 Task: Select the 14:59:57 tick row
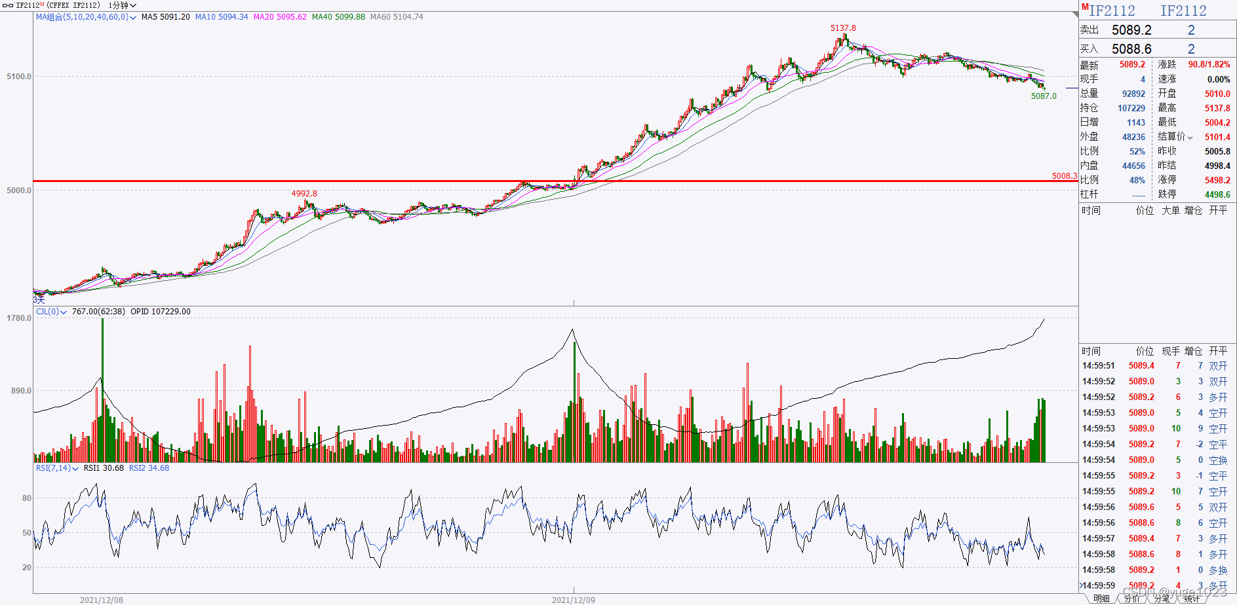1158,539
